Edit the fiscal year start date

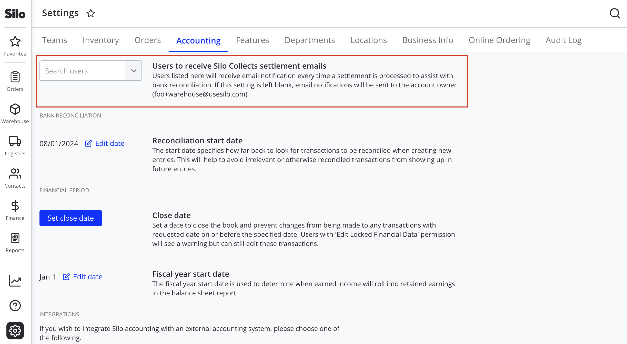point(83,277)
